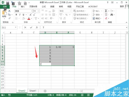The width and height of the screenshot is (129, 97).
Task: Add a new sheet with the plus icon
Action: pyautogui.click(x=45, y=91)
